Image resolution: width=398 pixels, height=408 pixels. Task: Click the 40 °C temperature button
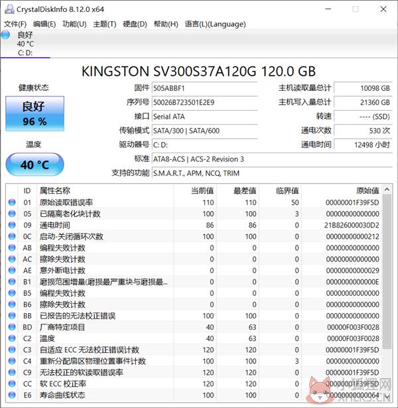pyautogui.click(x=35, y=165)
